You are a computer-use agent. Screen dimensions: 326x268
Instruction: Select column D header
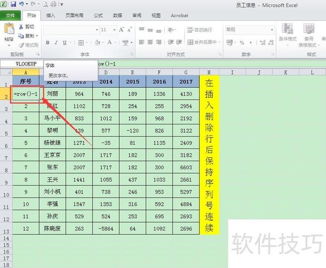pos(106,72)
